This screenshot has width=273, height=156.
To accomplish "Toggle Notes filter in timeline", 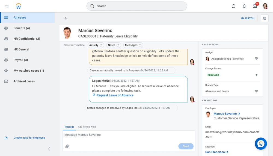I will 113,45.
